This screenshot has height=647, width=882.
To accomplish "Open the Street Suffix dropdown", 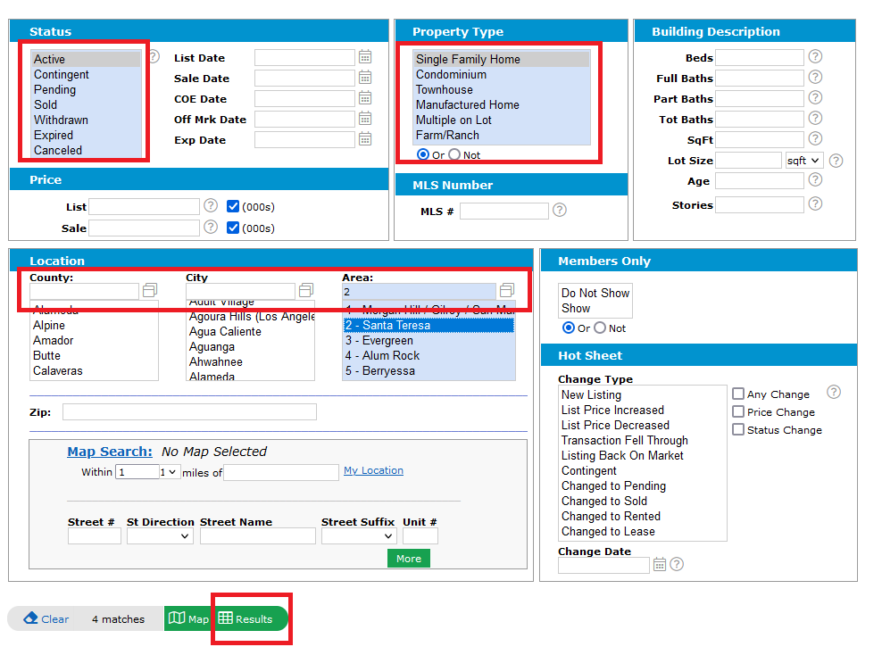I will point(359,536).
